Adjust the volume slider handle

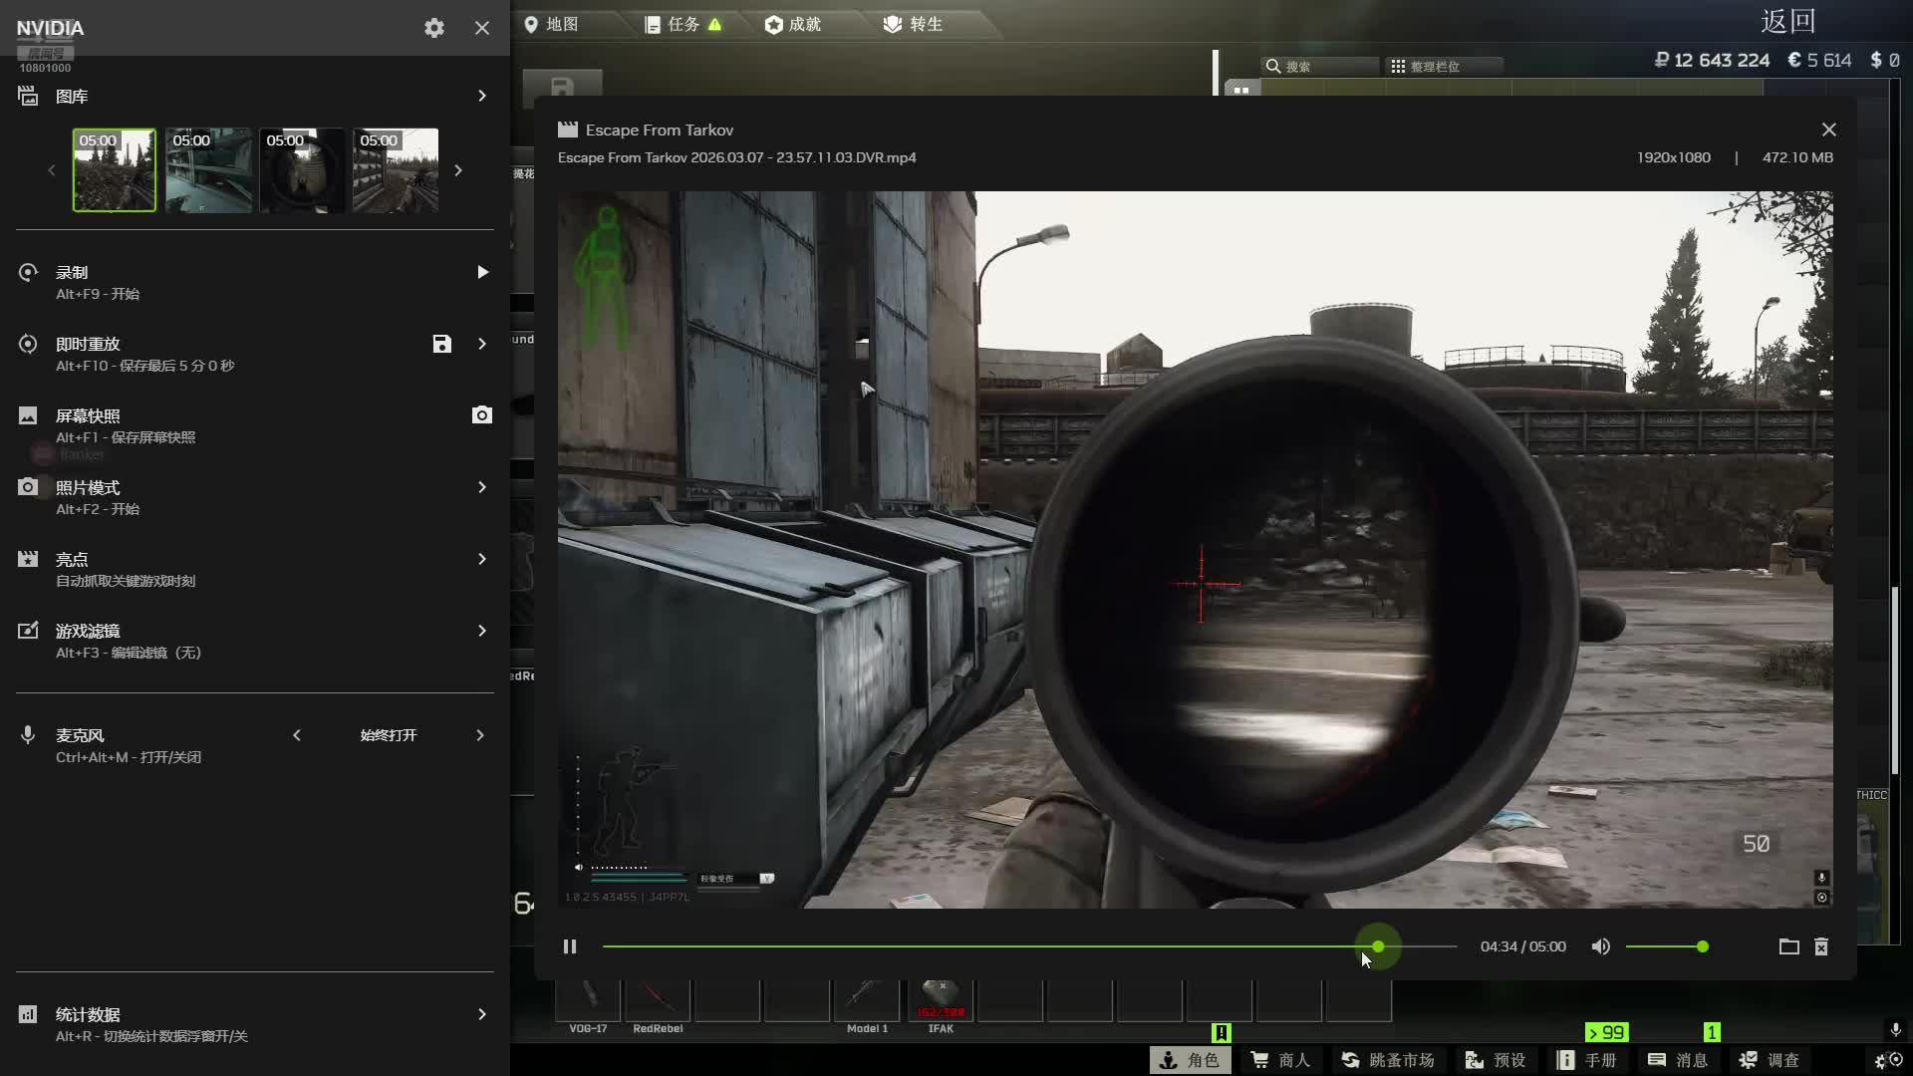pyautogui.click(x=1703, y=946)
